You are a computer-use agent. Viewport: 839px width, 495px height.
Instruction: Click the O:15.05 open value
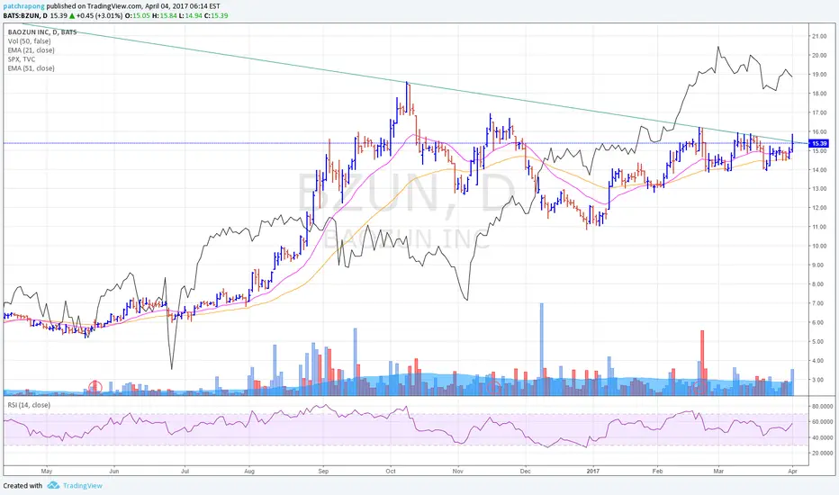(138, 15)
